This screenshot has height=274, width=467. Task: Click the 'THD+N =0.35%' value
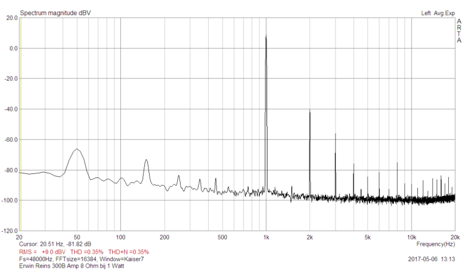pos(129,252)
